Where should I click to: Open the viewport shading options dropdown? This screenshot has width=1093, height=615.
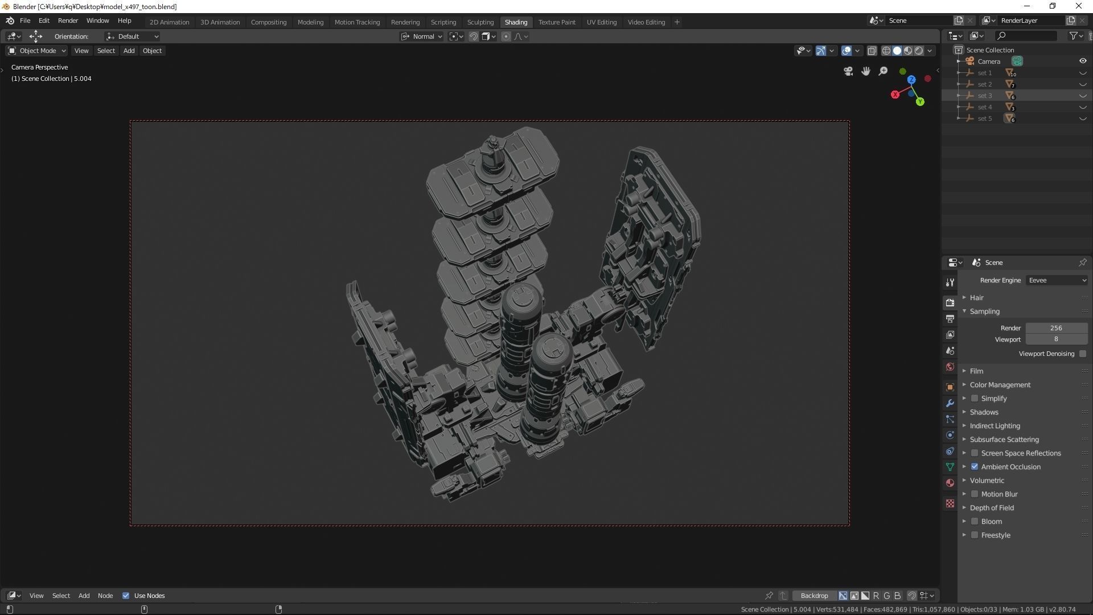pyautogui.click(x=930, y=51)
